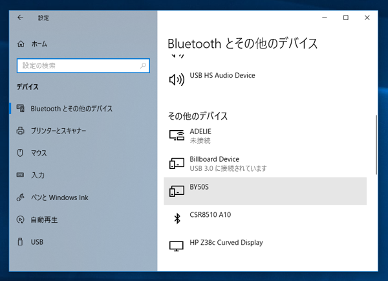Click monitor icon for HP Z38c display

[177, 246]
